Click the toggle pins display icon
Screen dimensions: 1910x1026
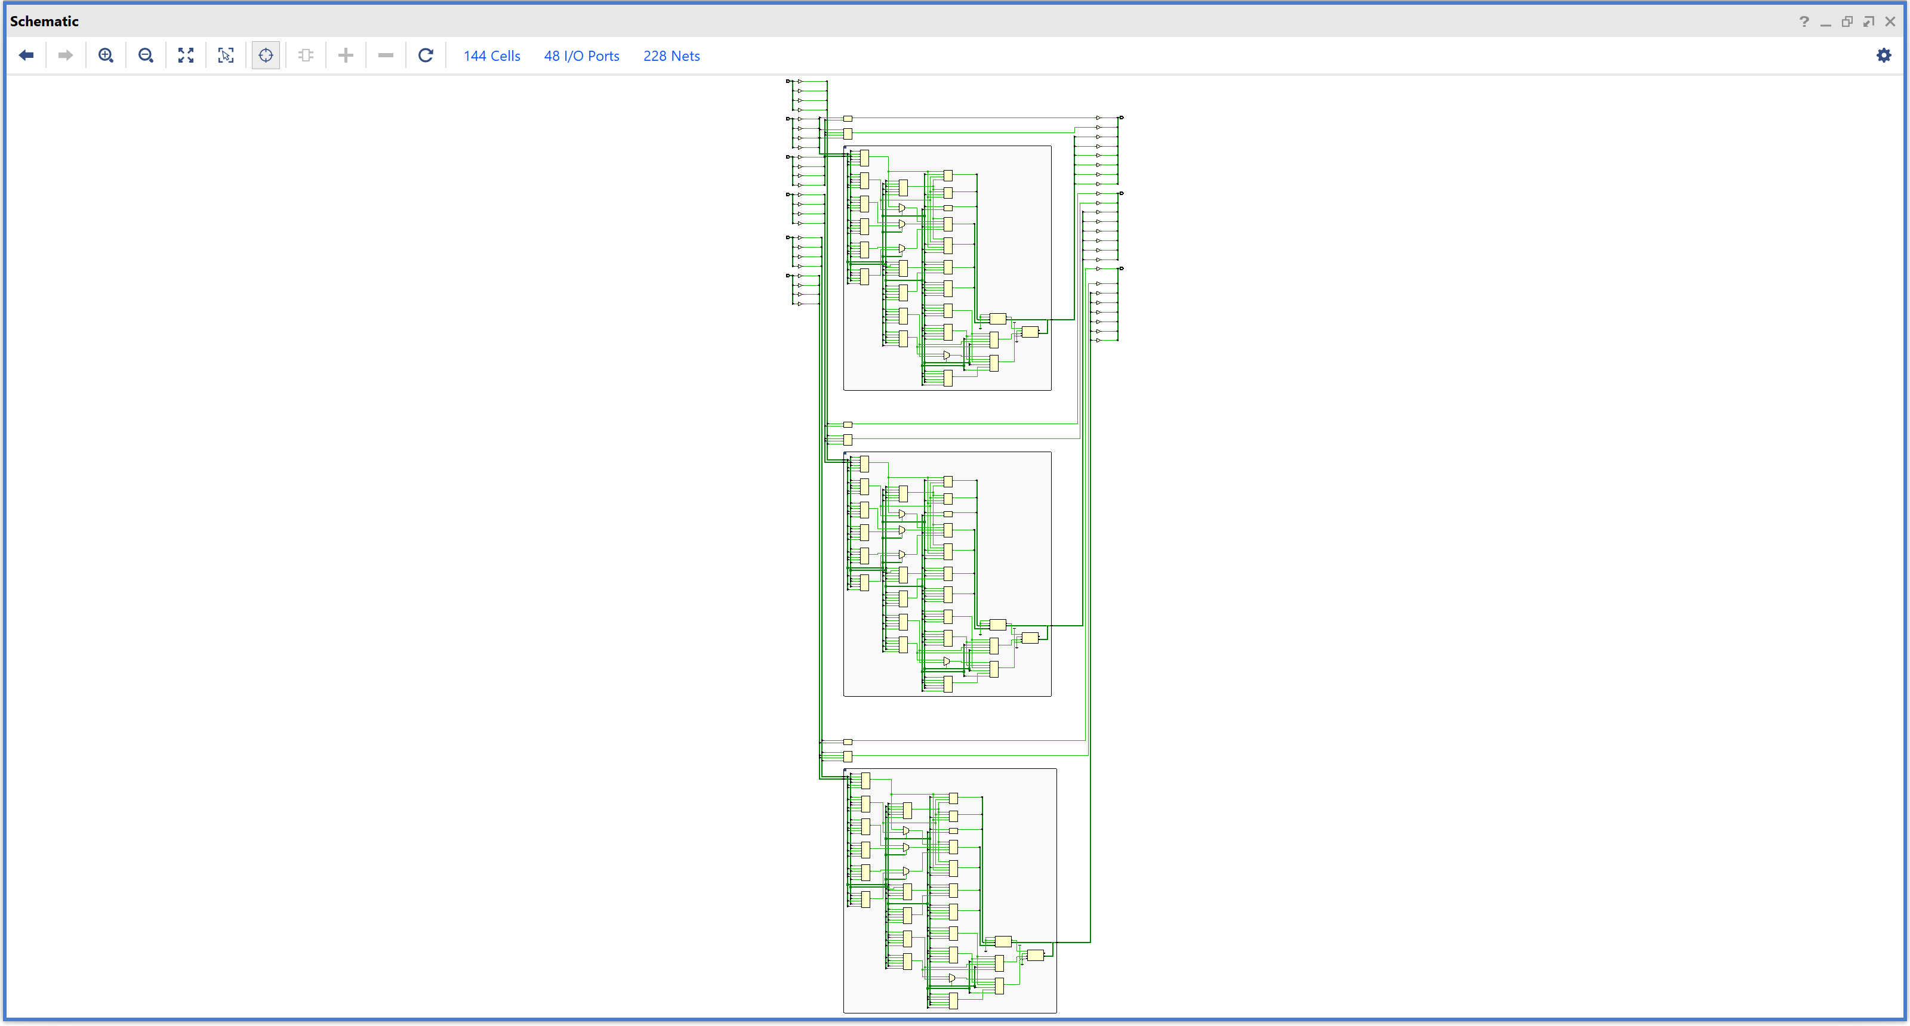pos(306,55)
